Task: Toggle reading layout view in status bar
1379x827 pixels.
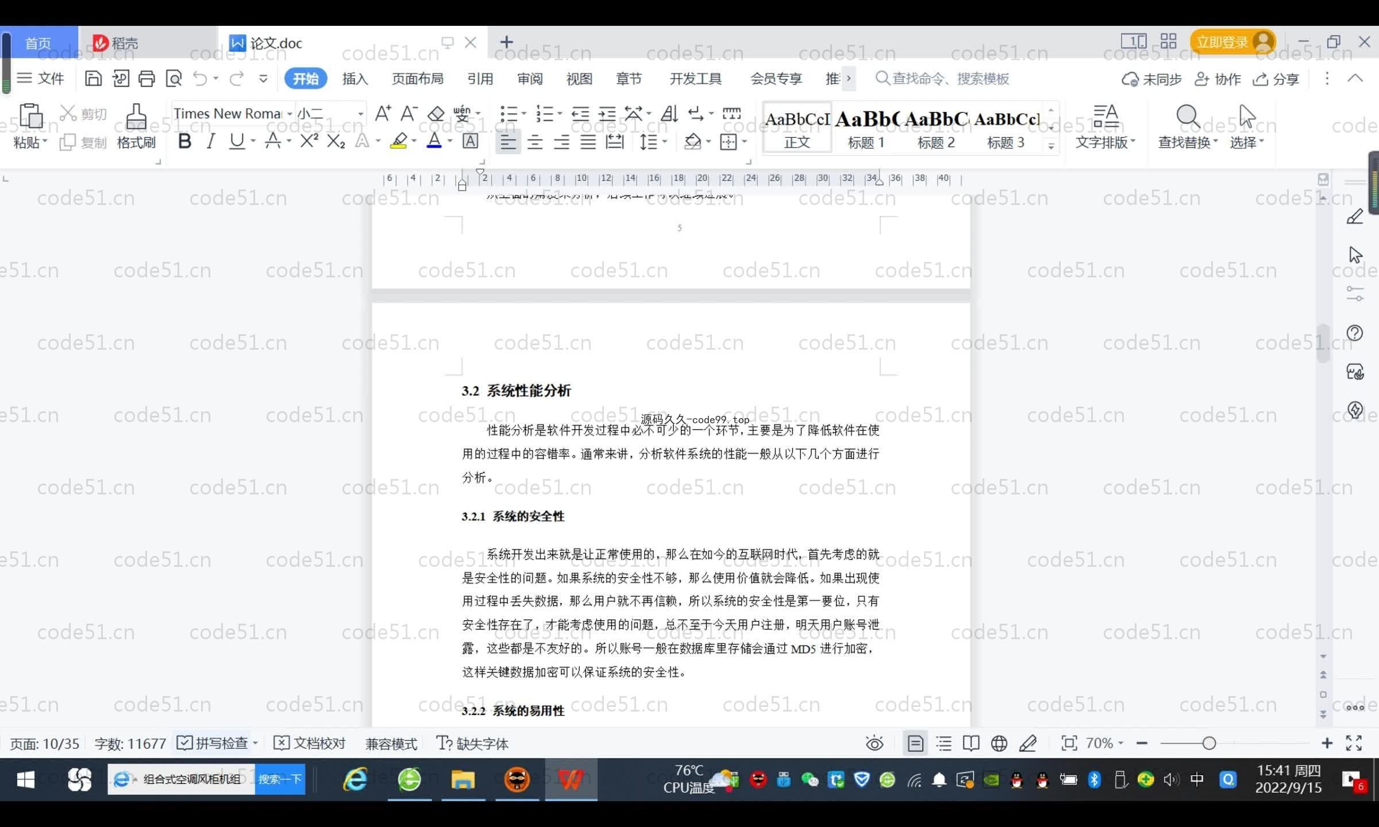Action: pyautogui.click(x=971, y=743)
